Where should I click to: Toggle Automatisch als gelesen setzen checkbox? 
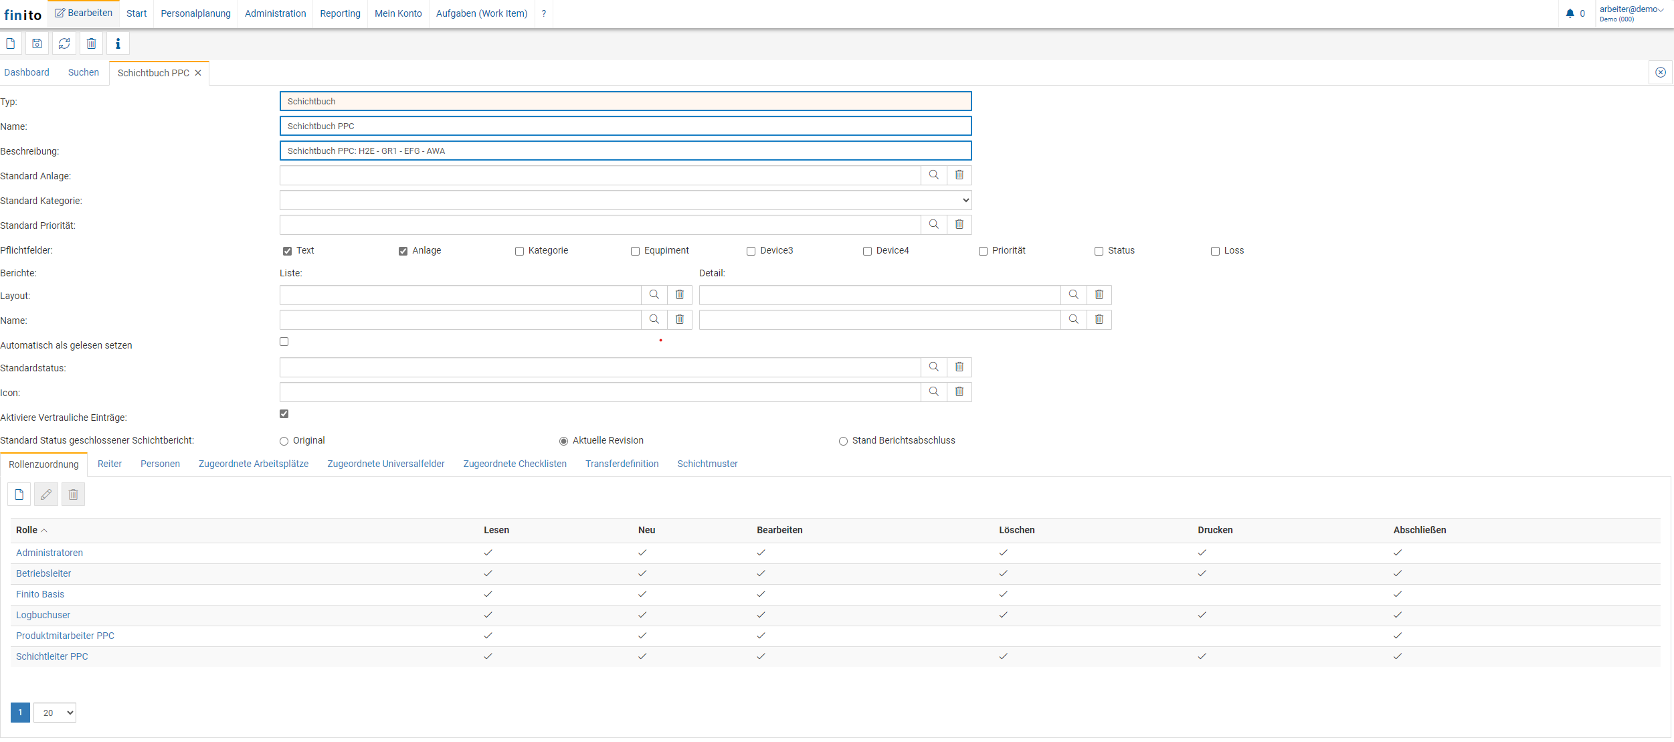pyautogui.click(x=284, y=342)
